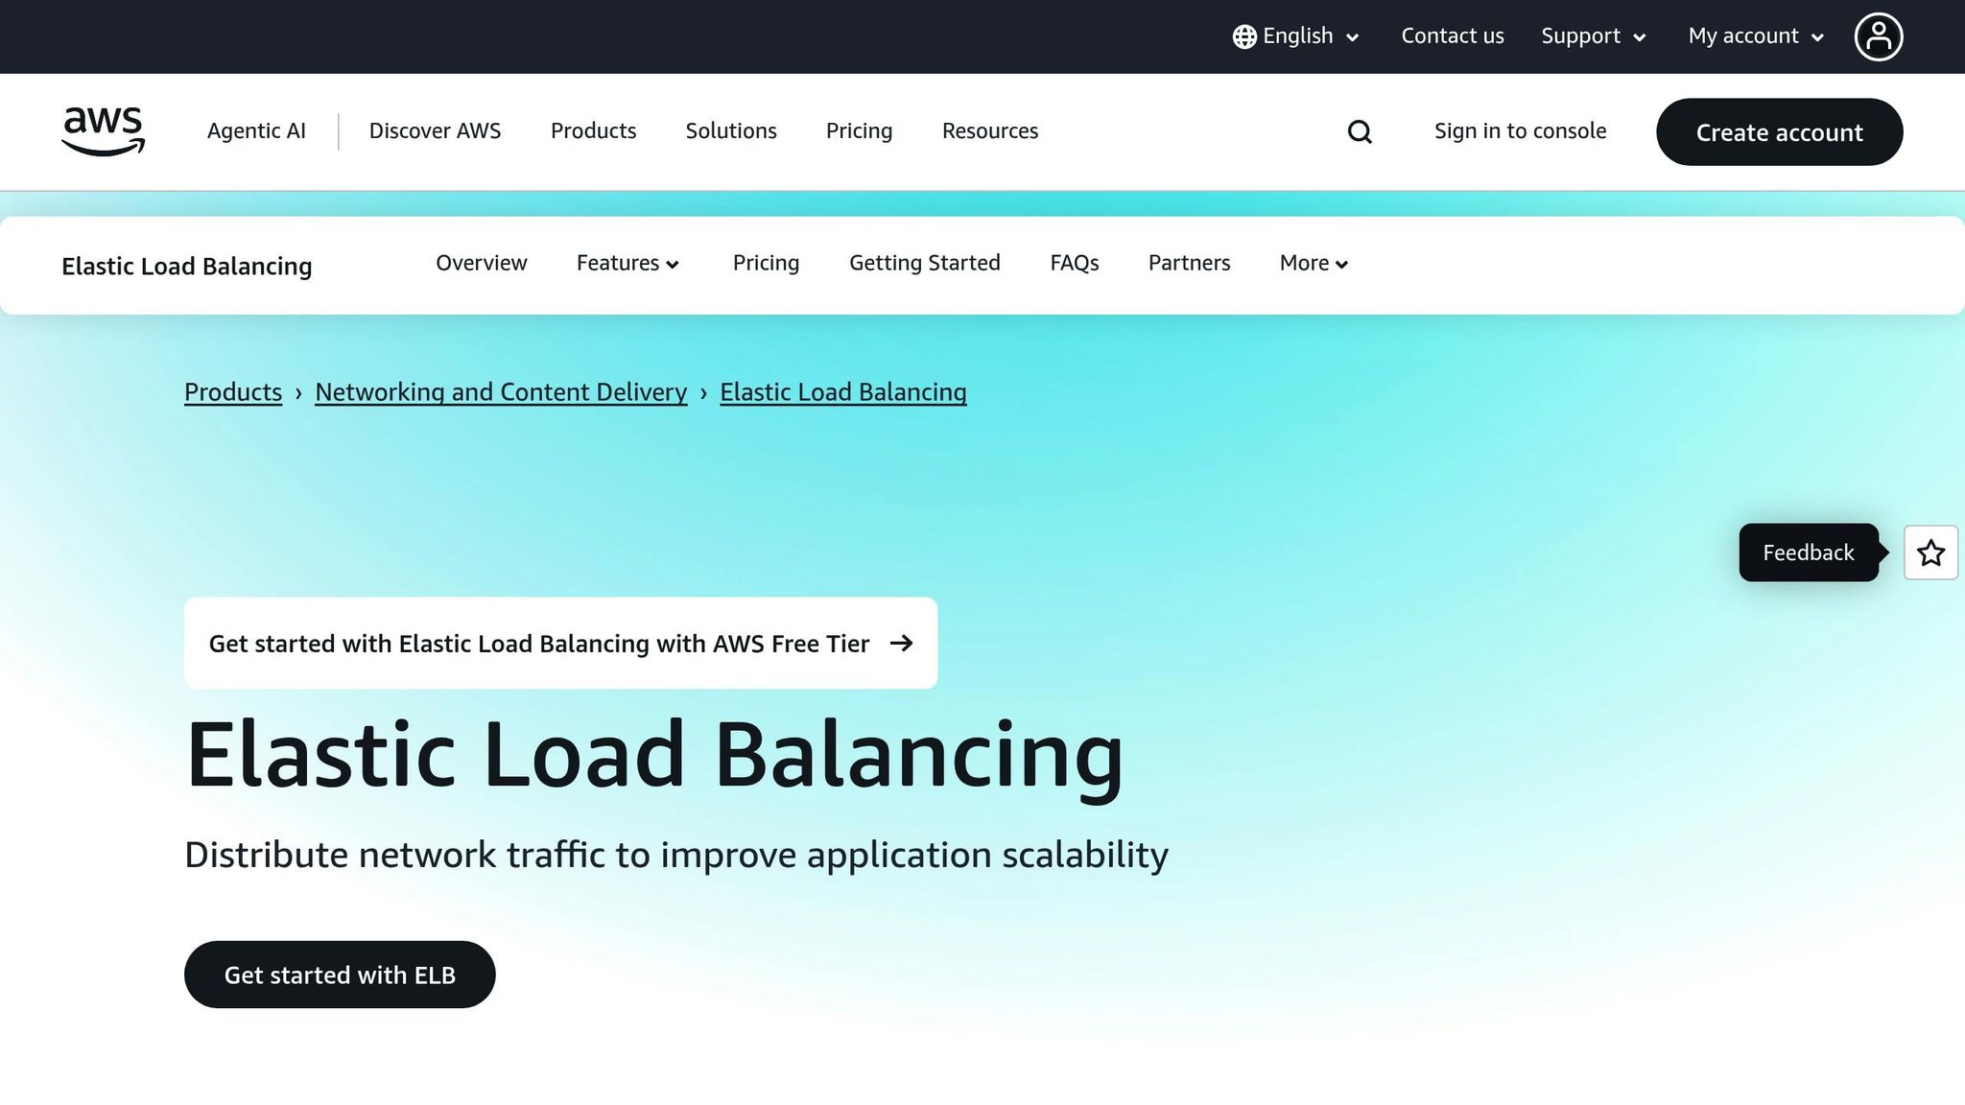The height and width of the screenshot is (1105, 1965).
Task: Click the Feedback button
Action: (x=1808, y=552)
